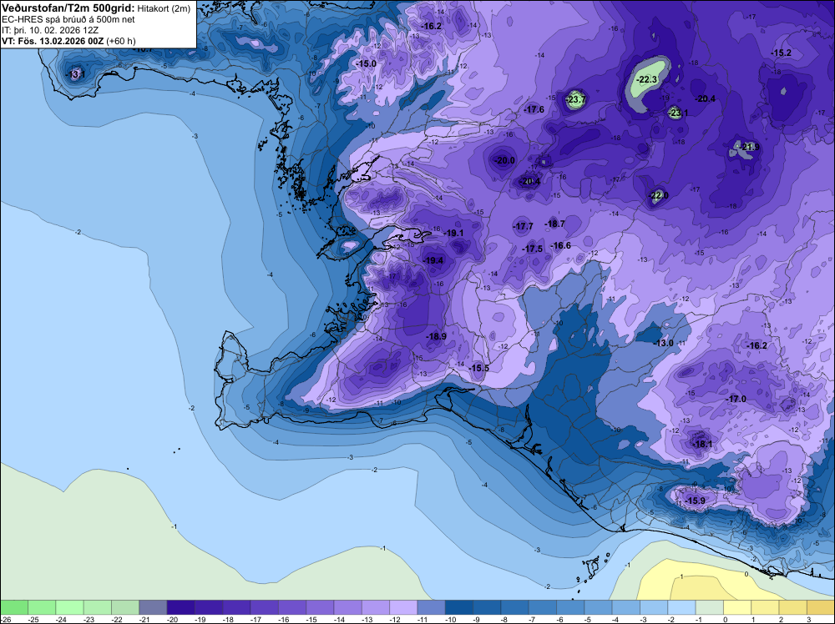Click the -16.6 temperature label
The height and width of the screenshot is (624, 835).
click(x=561, y=245)
